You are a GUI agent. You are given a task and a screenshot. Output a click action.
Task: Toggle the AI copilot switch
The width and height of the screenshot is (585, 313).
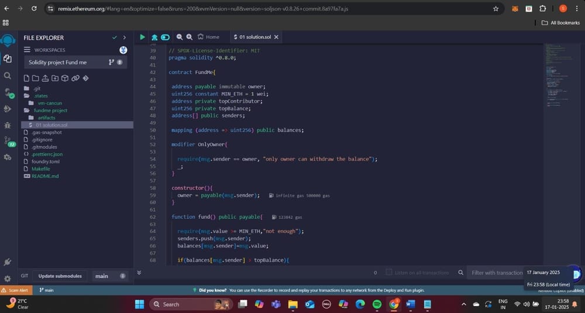point(166,37)
